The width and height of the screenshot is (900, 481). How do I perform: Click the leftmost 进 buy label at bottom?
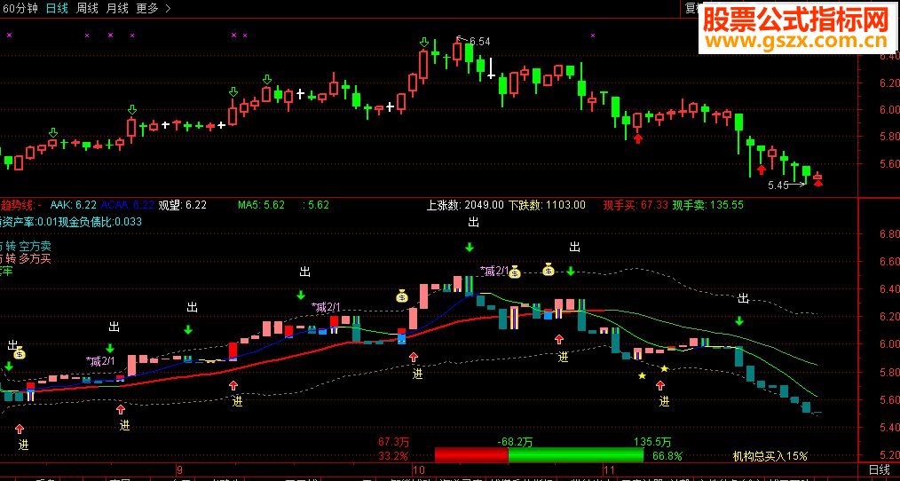[23, 444]
